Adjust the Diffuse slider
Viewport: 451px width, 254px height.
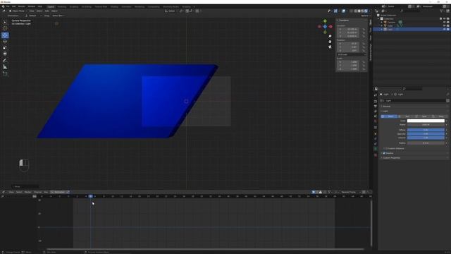pyautogui.click(x=426, y=130)
